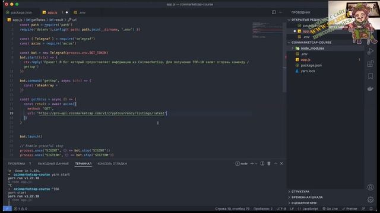This screenshot has width=380, height=213.
Task: Maximize the terminal panel with chevron up
Action: click(x=275, y=163)
